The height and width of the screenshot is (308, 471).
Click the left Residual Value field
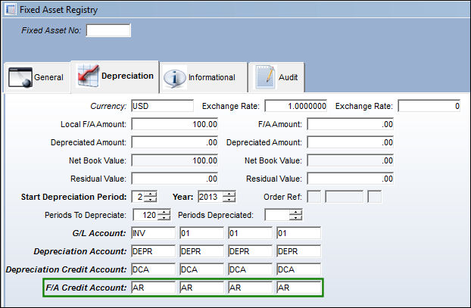pos(174,179)
